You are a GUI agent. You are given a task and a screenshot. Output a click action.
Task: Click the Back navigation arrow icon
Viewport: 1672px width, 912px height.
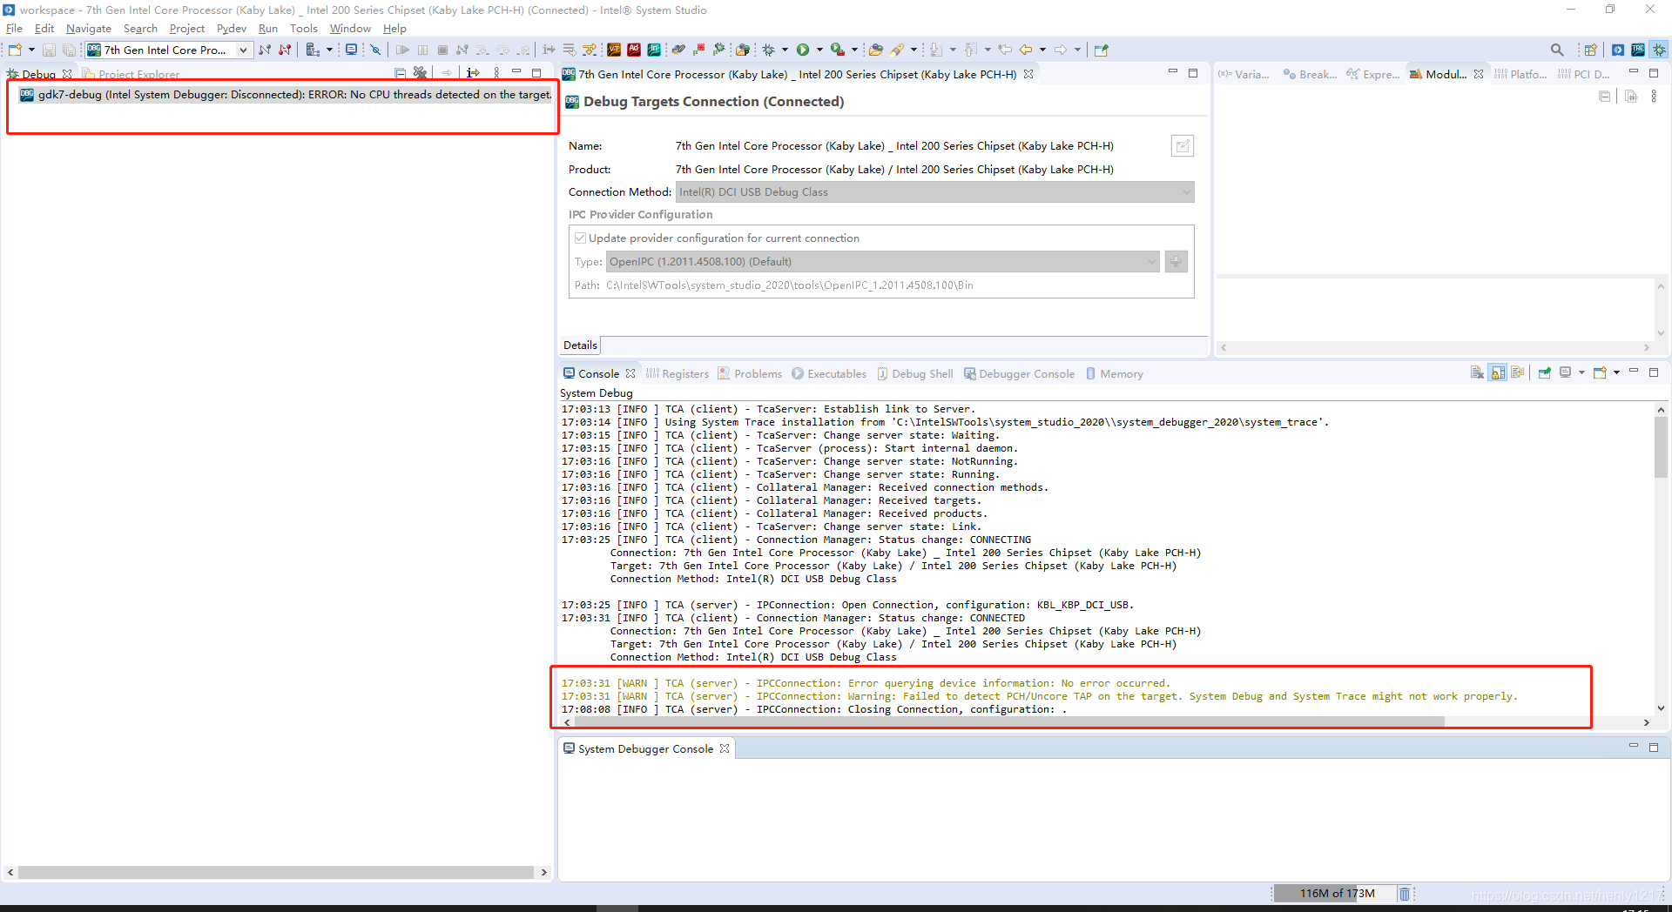pos(1026,50)
